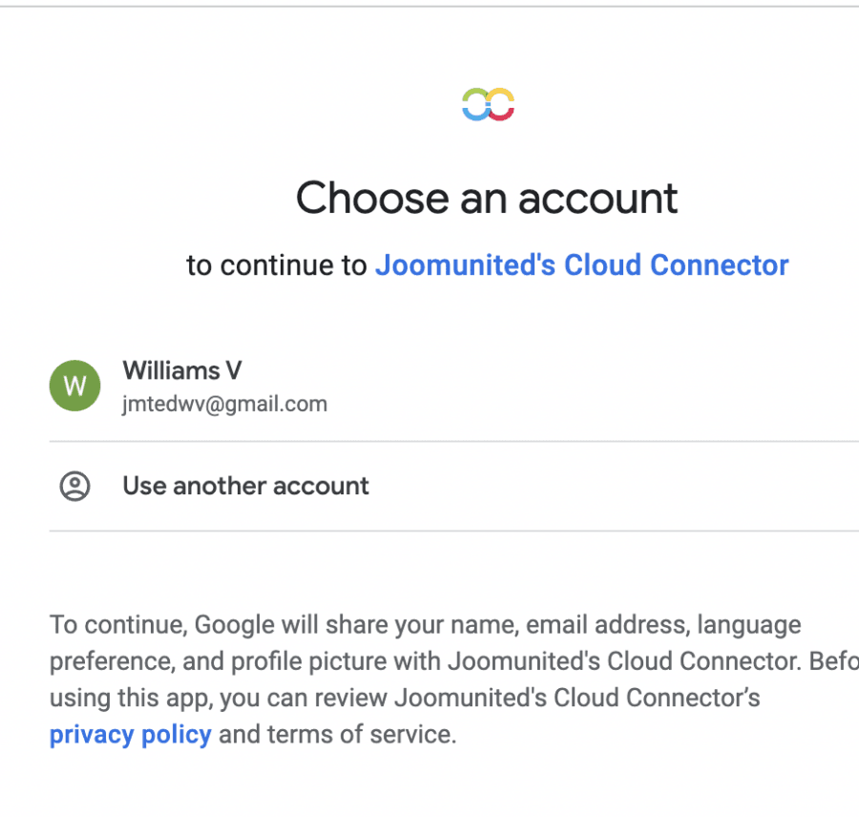The width and height of the screenshot is (859, 817).
Task: Open the Joomunited's Cloud Connector link
Action: [x=581, y=264]
